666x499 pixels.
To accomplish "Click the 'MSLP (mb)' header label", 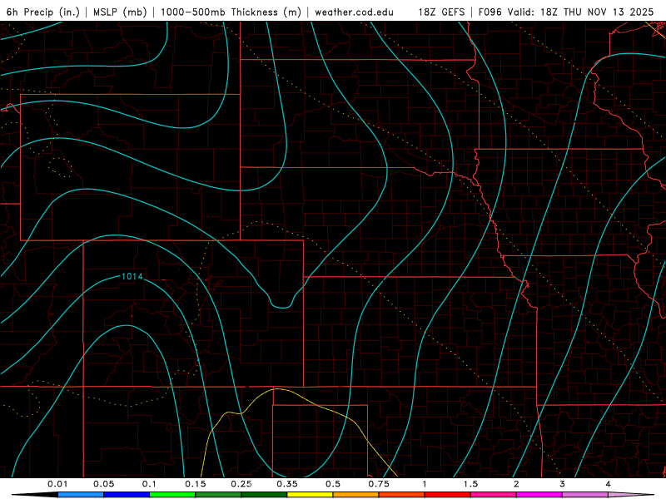I will (120, 12).
